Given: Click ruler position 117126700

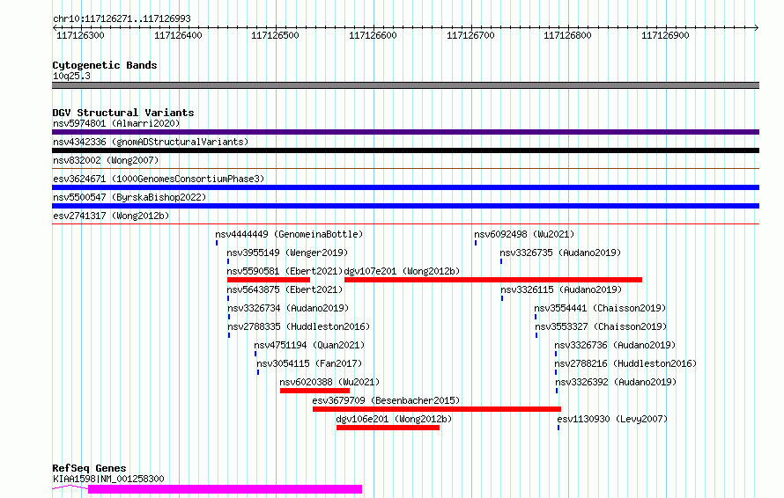Looking at the screenshot, I should pyautogui.click(x=470, y=35).
